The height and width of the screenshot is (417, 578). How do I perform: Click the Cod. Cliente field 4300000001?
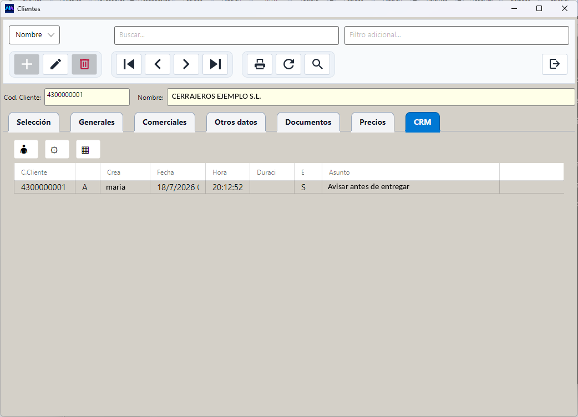tap(87, 97)
